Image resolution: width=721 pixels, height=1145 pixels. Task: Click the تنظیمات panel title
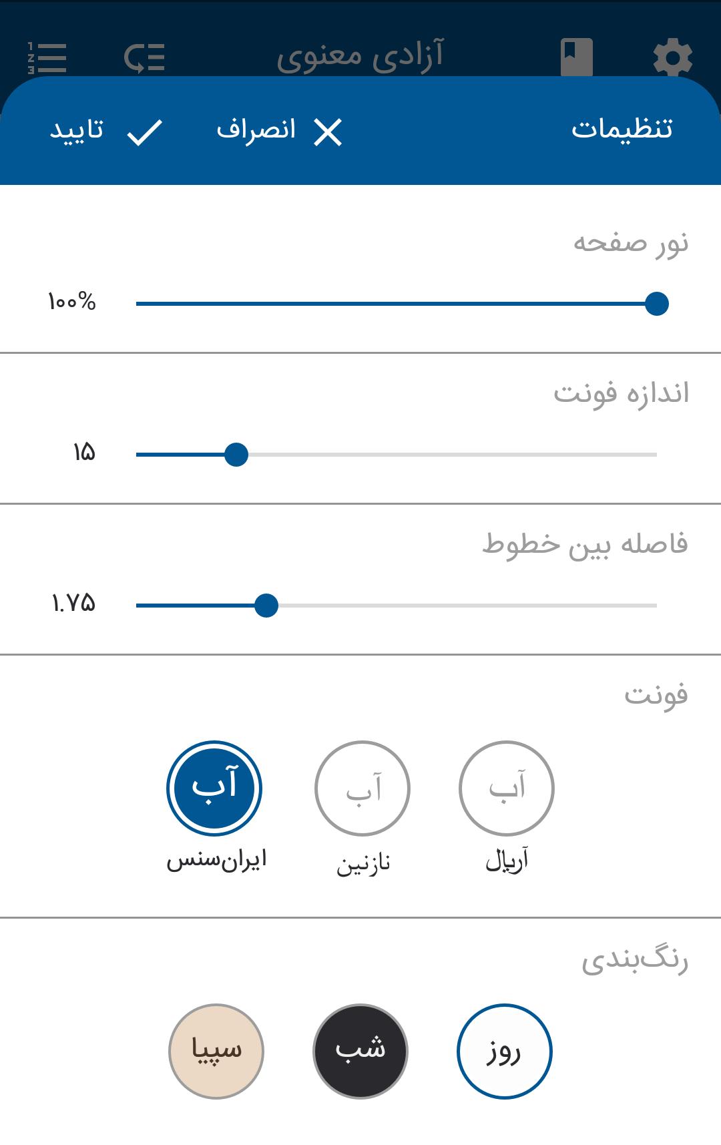pos(622,130)
